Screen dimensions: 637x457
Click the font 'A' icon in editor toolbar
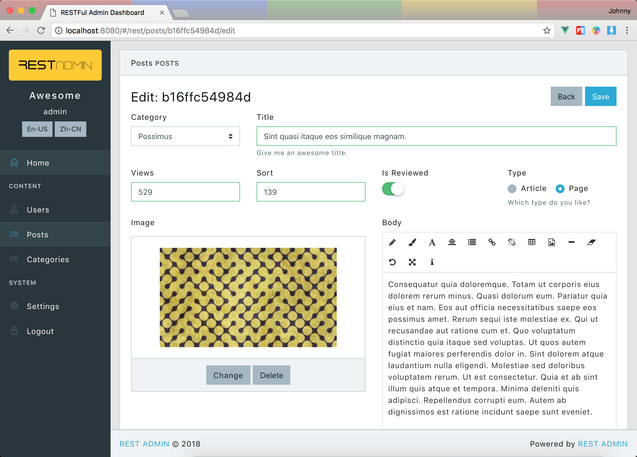tap(432, 242)
